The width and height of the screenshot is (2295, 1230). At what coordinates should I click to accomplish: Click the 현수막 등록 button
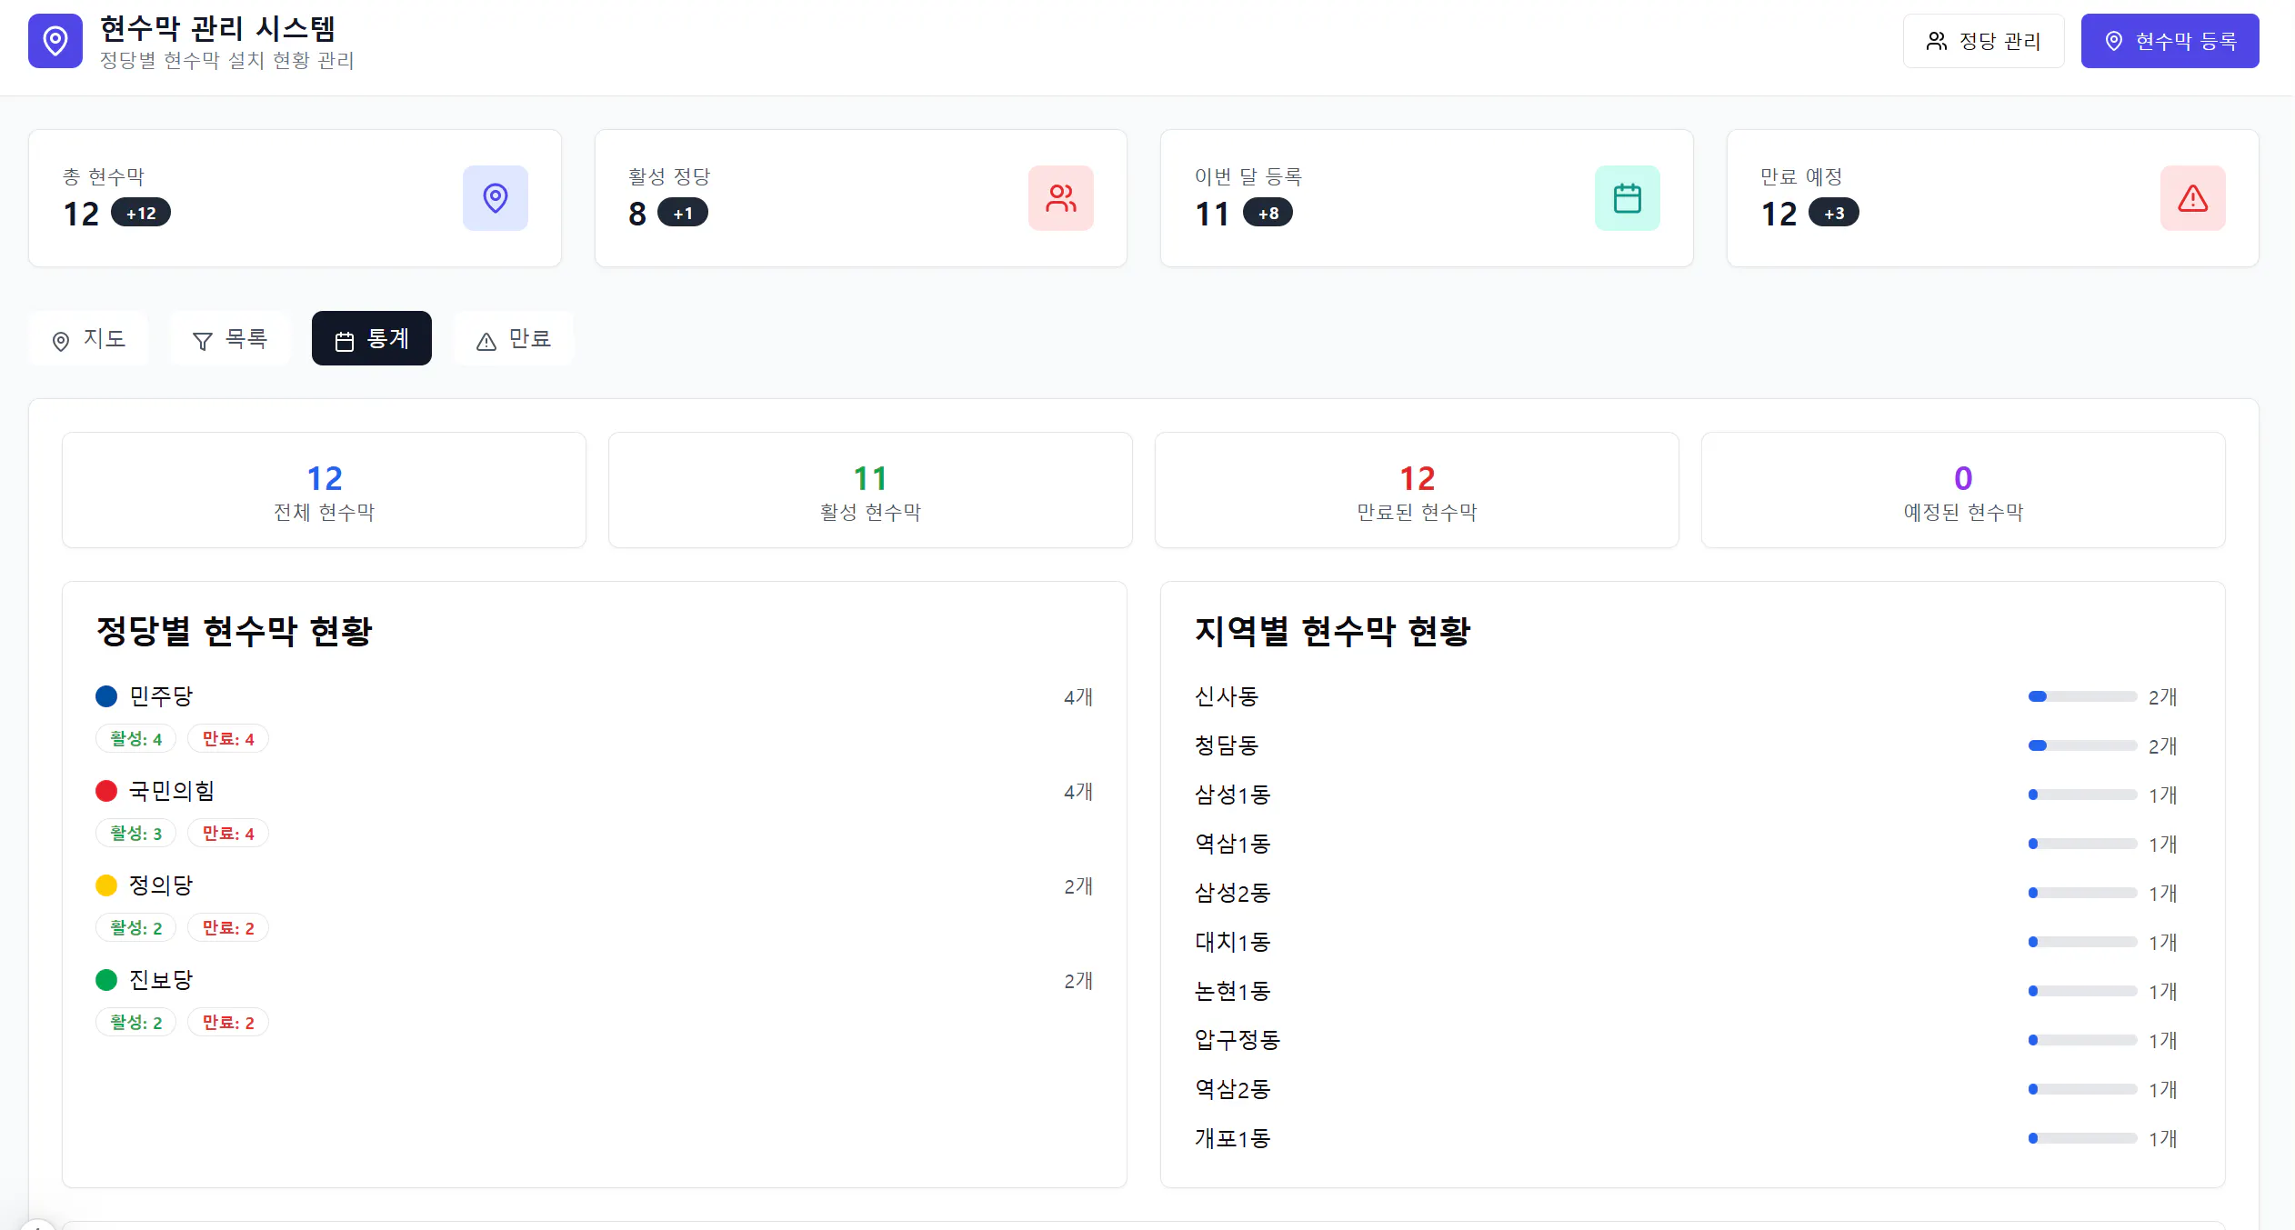tap(2170, 40)
